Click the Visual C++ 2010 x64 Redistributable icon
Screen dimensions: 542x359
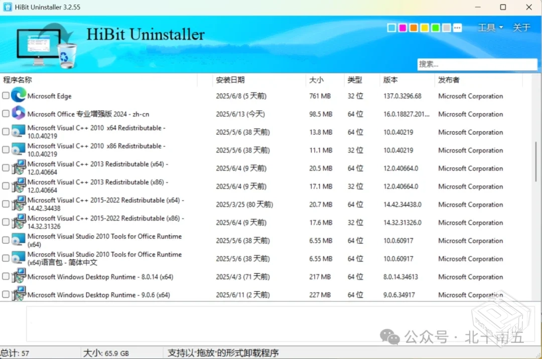18,131
